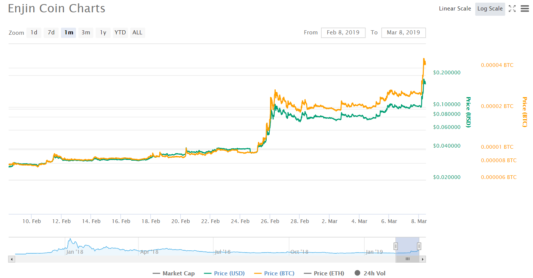Viewport: 533px width, 278px height.
Task: Set zoom range to 7d
Action: (51, 33)
